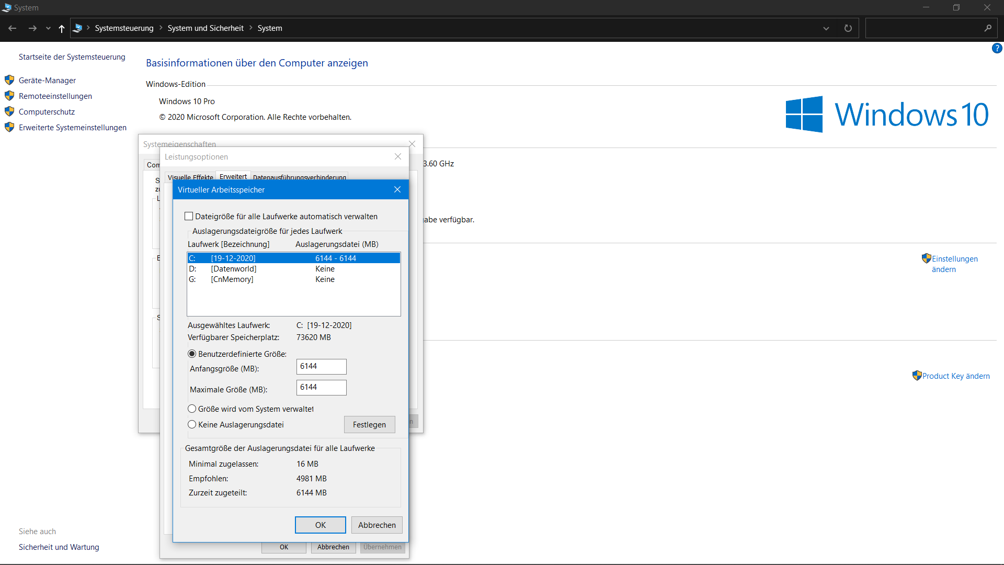Switch to the Visuelle Effekte tab
This screenshot has height=565, width=1004.
(x=189, y=177)
